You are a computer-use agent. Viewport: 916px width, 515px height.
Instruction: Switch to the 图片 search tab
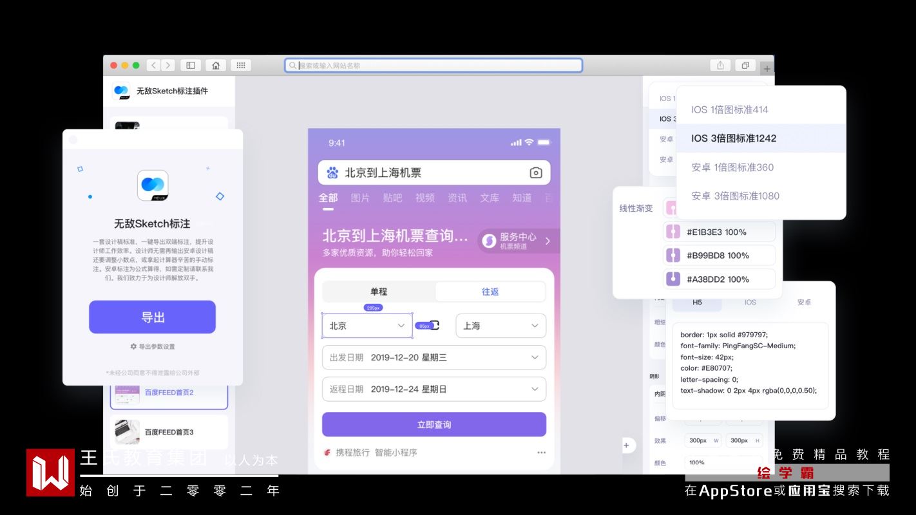[x=360, y=198]
